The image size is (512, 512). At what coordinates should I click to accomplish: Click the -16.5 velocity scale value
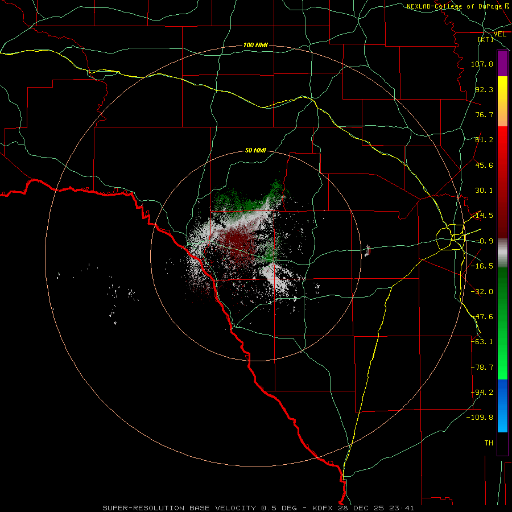pos(482,266)
